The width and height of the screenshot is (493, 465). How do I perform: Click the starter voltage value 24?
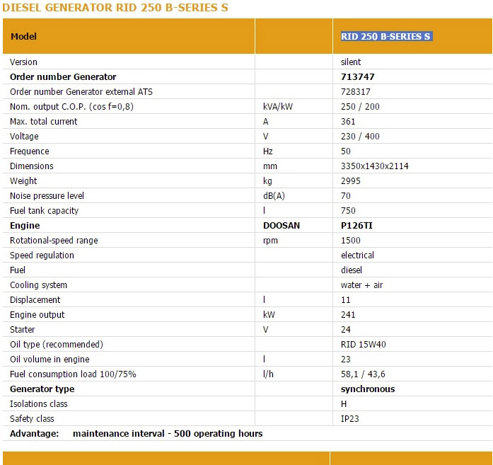click(x=346, y=330)
